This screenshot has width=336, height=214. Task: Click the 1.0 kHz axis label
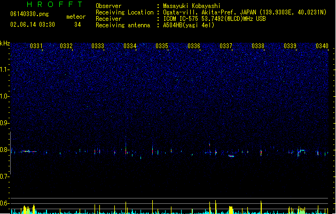pos(4,96)
